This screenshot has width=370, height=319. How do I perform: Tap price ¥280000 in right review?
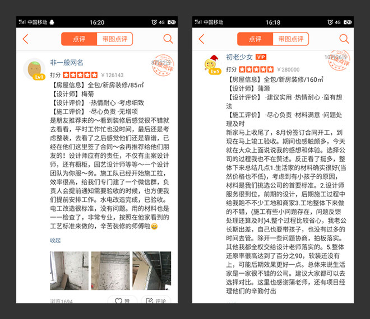[288, 69]
